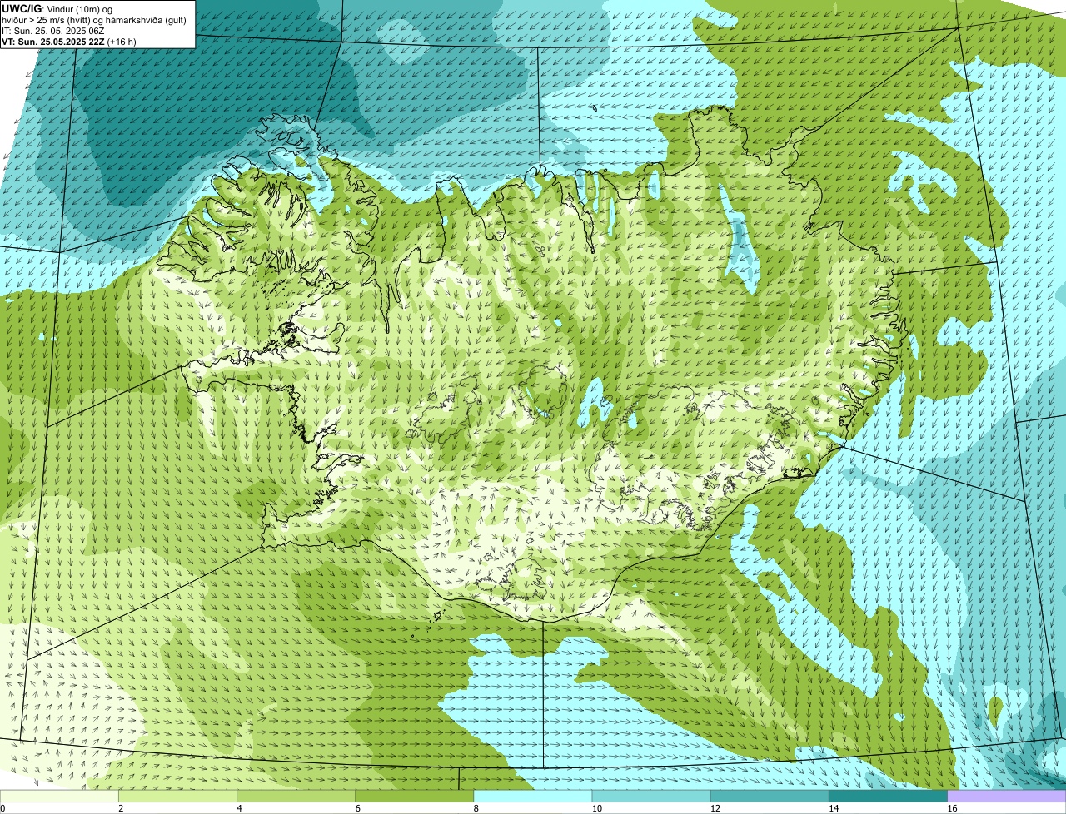
Task: Click the legend tick label '8'
Action: (x=476, y=808)
